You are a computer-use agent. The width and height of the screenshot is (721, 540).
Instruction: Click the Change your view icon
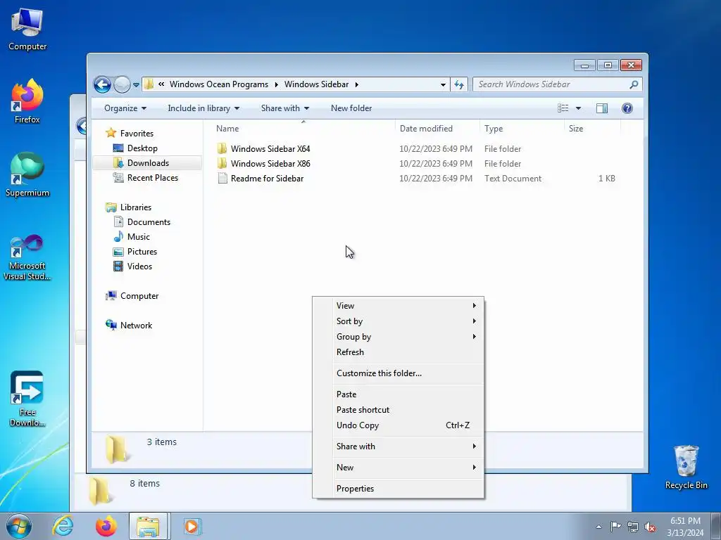(563, 108)
